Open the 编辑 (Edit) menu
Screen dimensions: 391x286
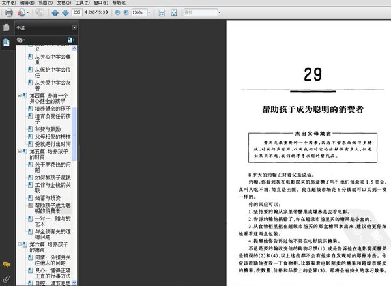pyautogui.click(x=27, y=3)
